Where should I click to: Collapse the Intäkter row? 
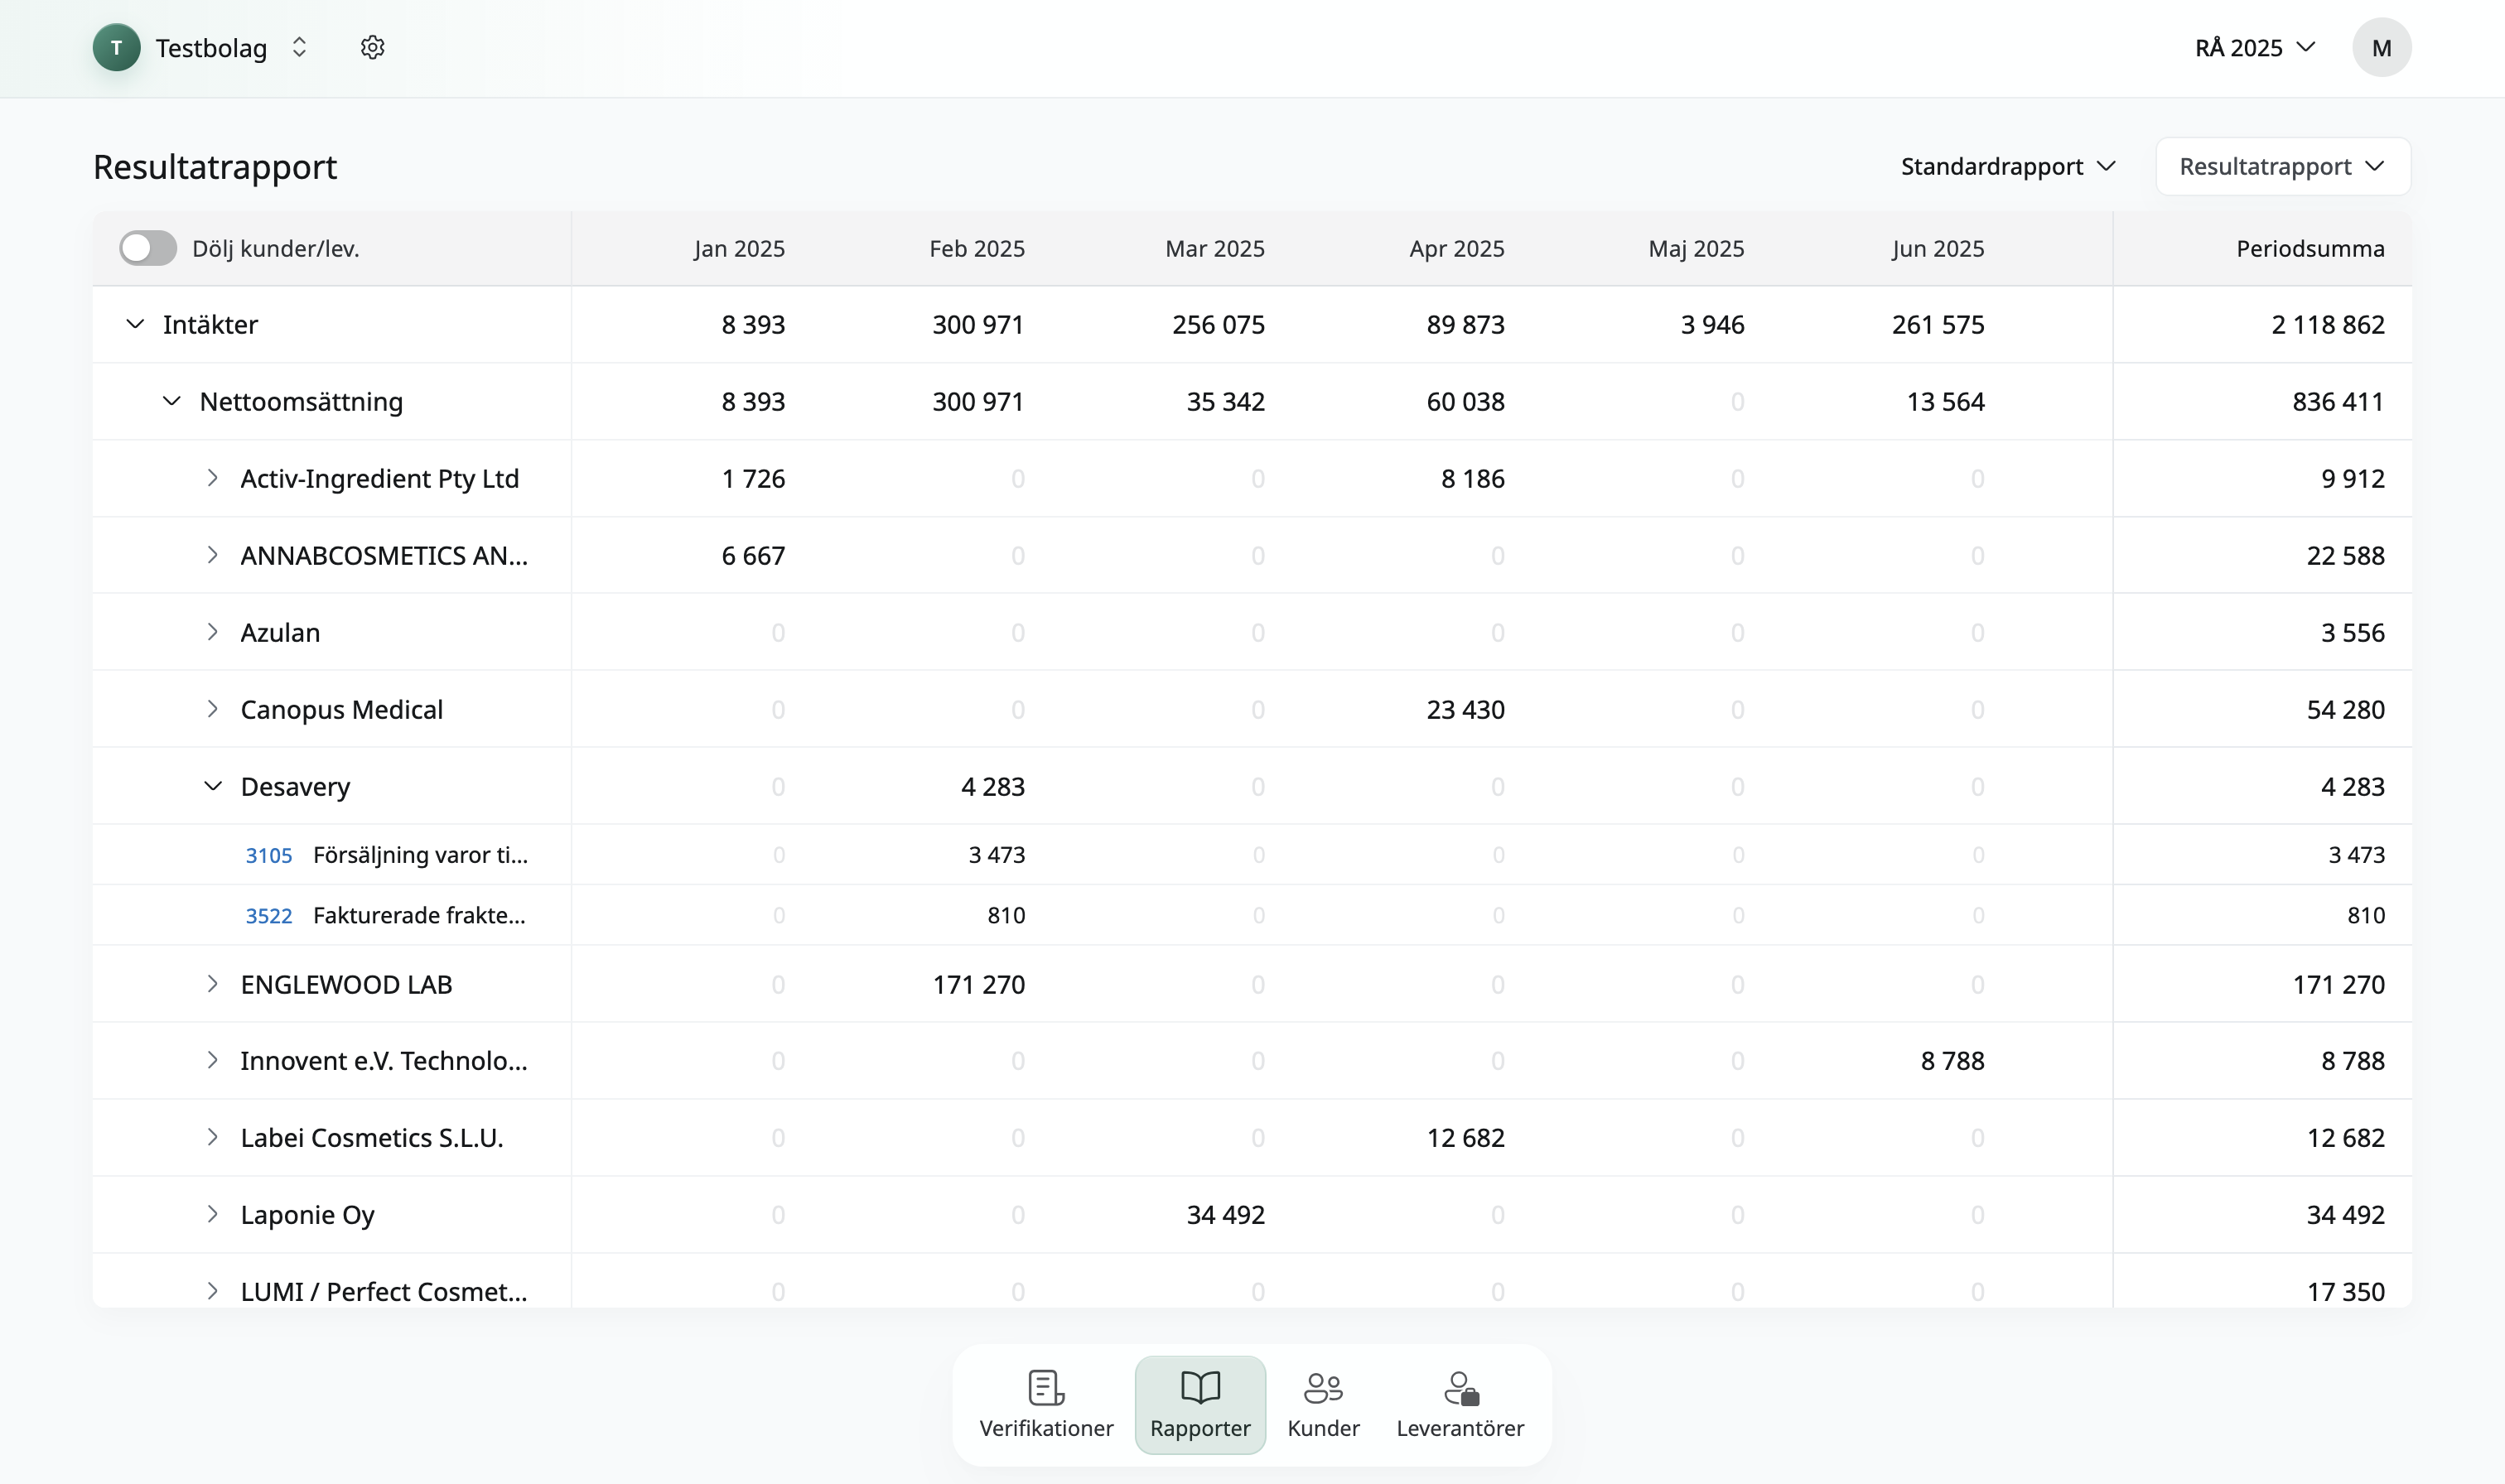pos(135,324)
